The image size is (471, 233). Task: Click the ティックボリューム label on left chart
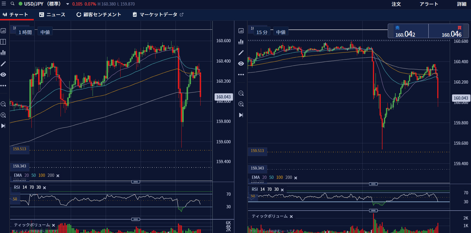click(x=32, y=225)
